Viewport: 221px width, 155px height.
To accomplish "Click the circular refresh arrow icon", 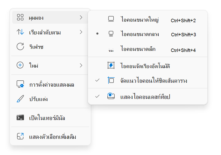I will coord(20,46).
